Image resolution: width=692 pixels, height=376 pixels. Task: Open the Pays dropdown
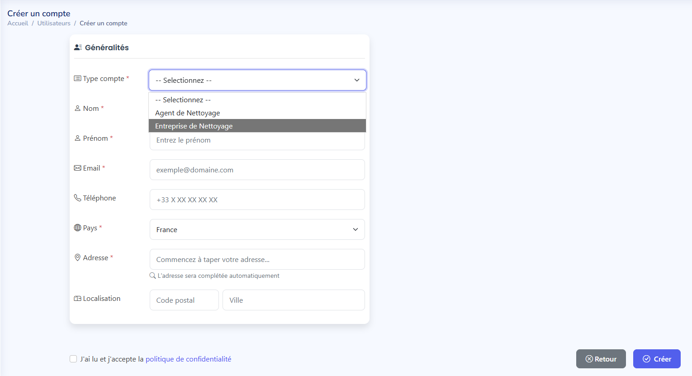pyautogui.click(x=257, y=229)
